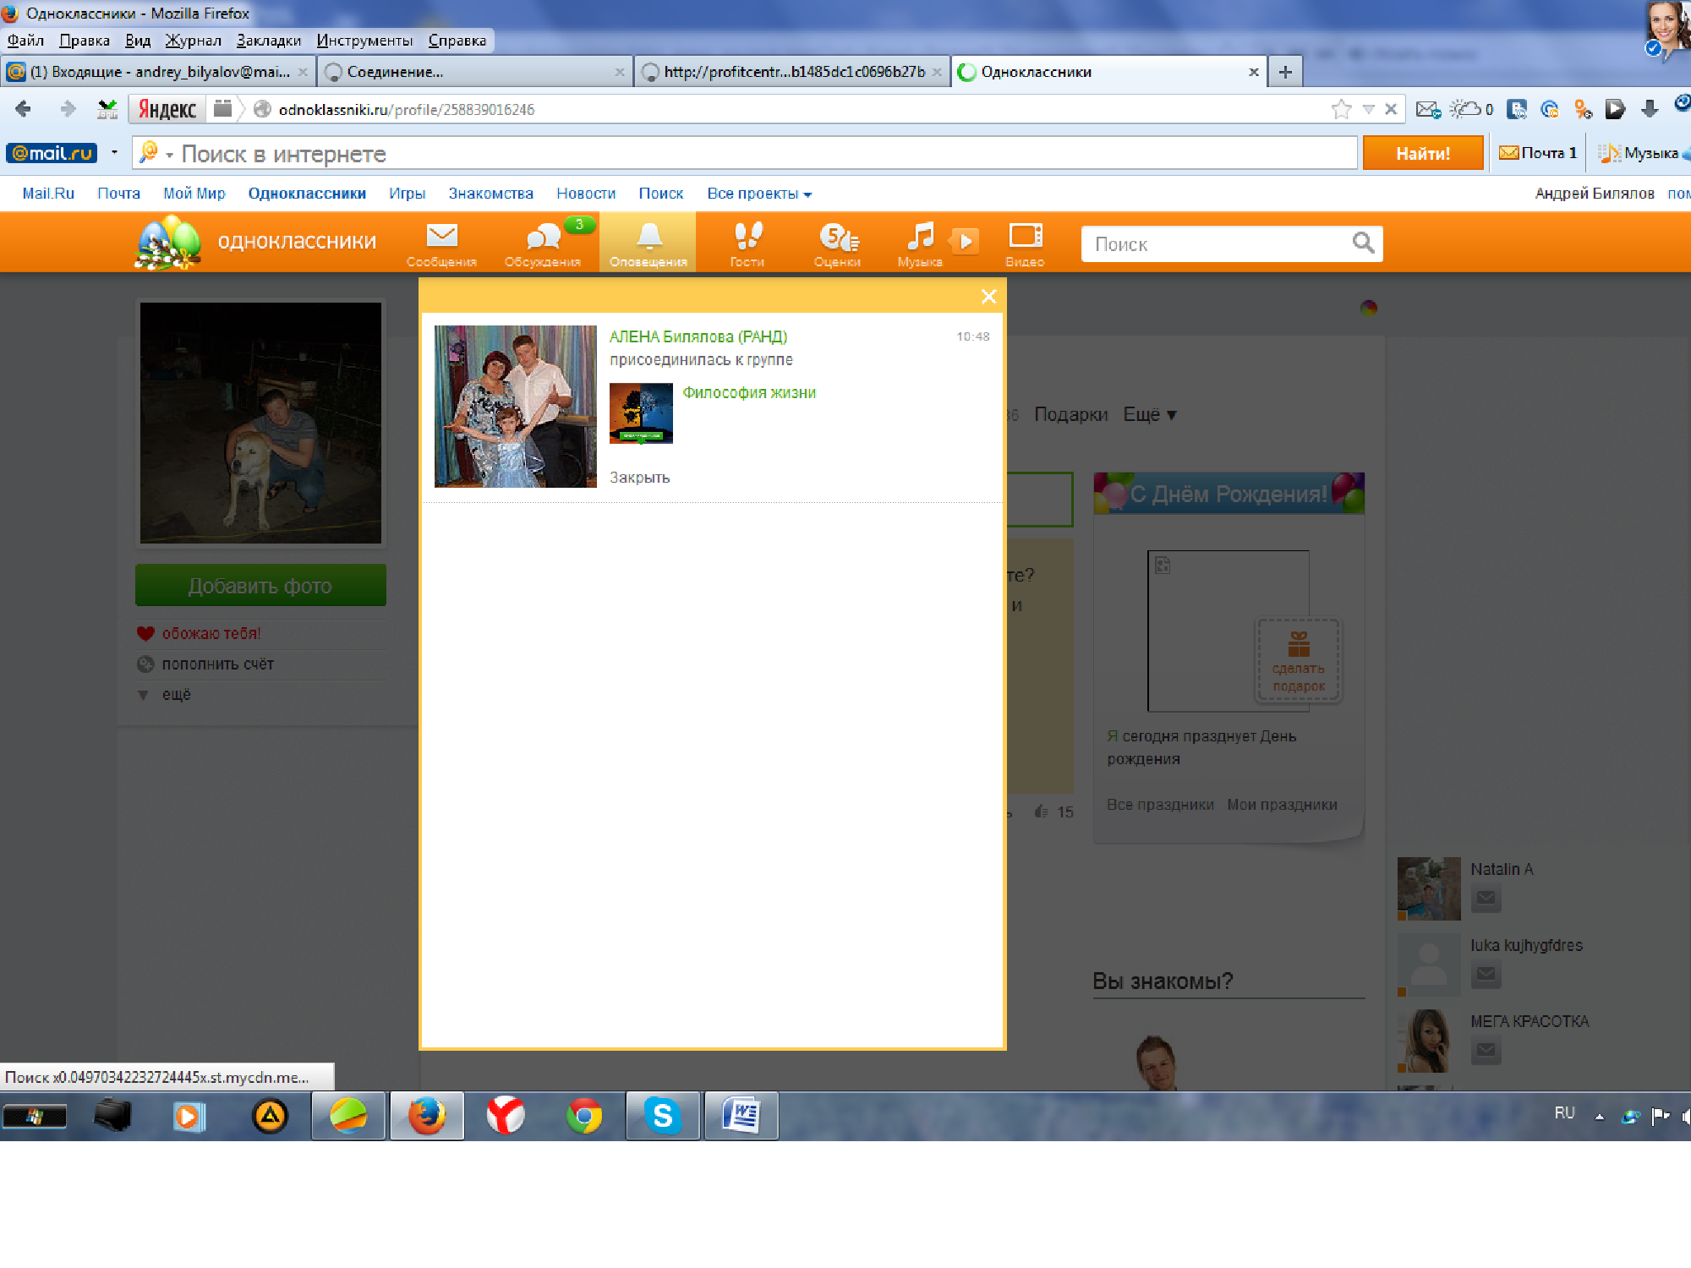Click the bookmark star in address bar
Screen dimensions: 1691x1268
click(1341, 109)
